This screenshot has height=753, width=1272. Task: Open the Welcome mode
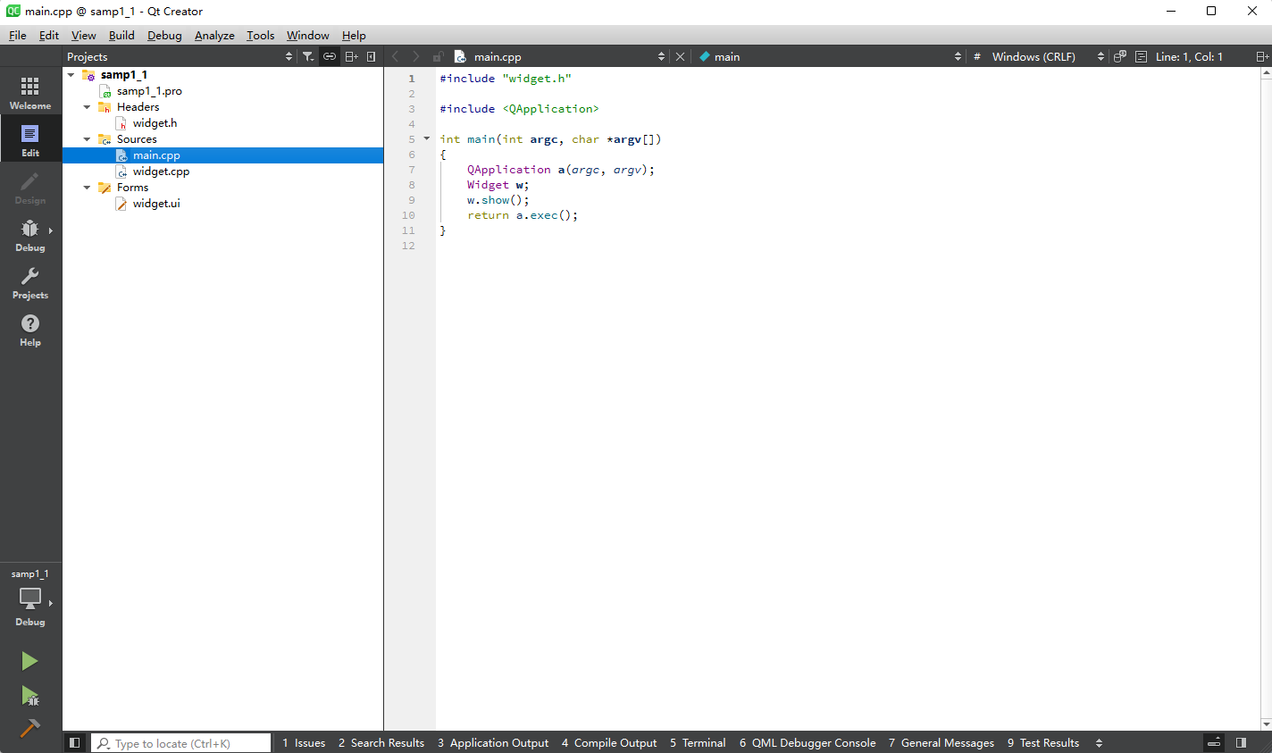[30, 92]
